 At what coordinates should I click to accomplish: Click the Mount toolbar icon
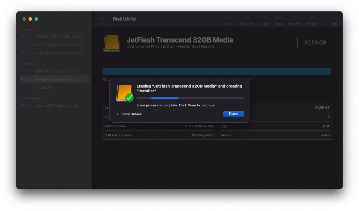pos(311,17)
